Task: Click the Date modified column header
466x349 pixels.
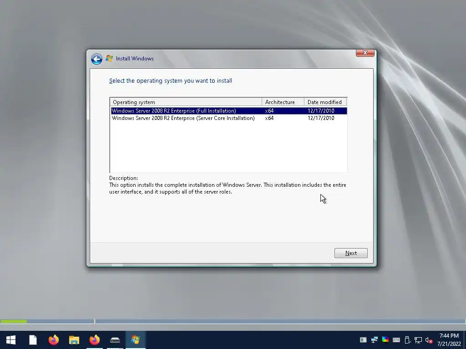Action: click(326, 102)
